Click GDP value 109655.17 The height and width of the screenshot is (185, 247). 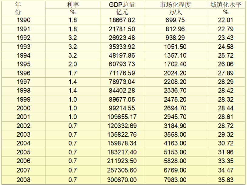coord(122,117)
